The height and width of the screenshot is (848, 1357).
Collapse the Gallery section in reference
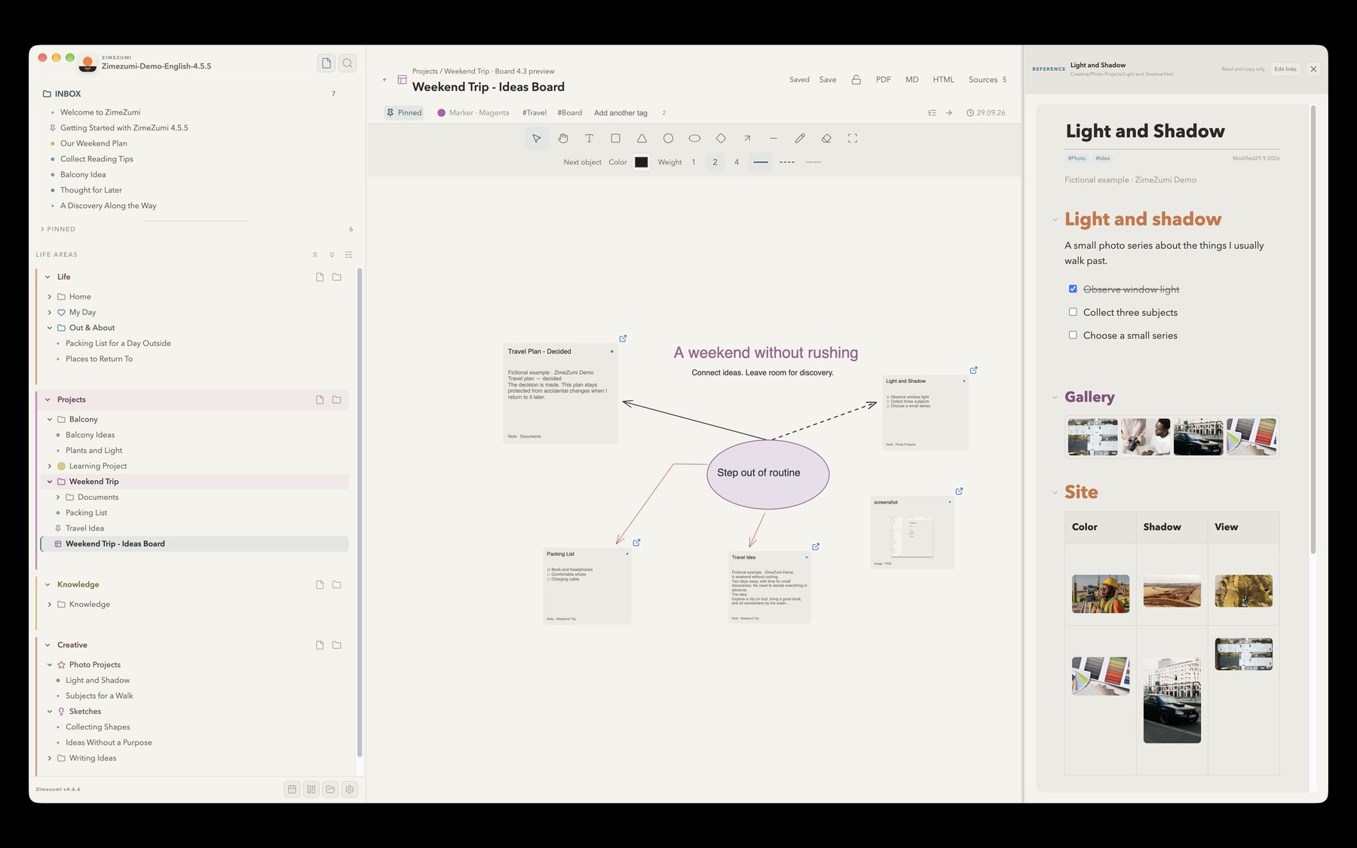[x=1055, y=397]
